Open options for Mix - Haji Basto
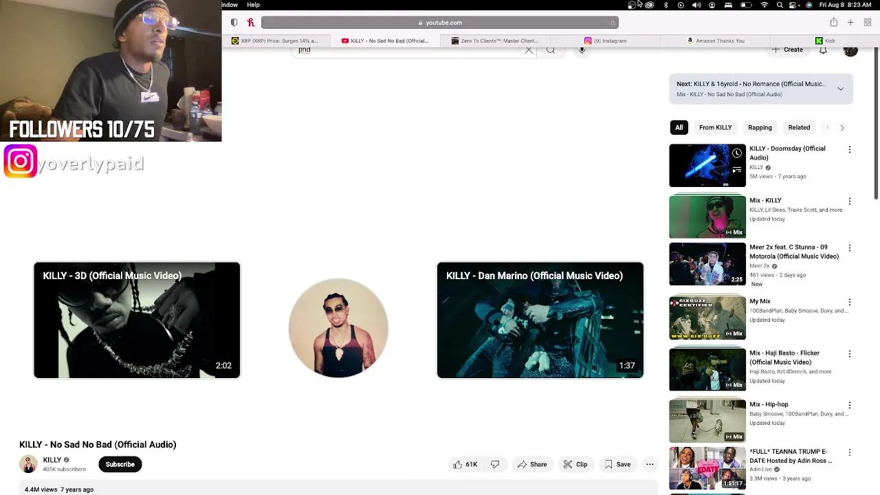Image resolution: width=880 pixels, height=495 pixels. 849,353
